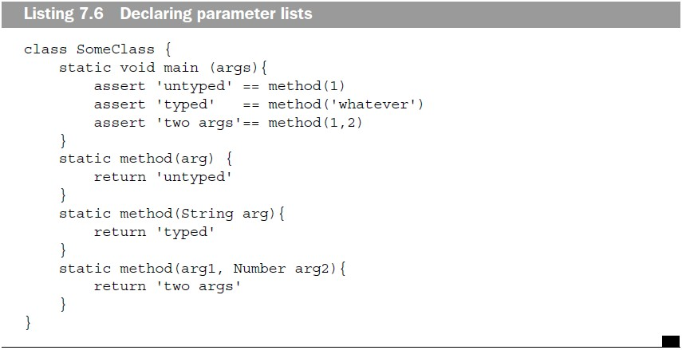The height and width of the screenshot is (350, 682).
Task: Click 'static void main (args)' line
Action: [163, 68]
